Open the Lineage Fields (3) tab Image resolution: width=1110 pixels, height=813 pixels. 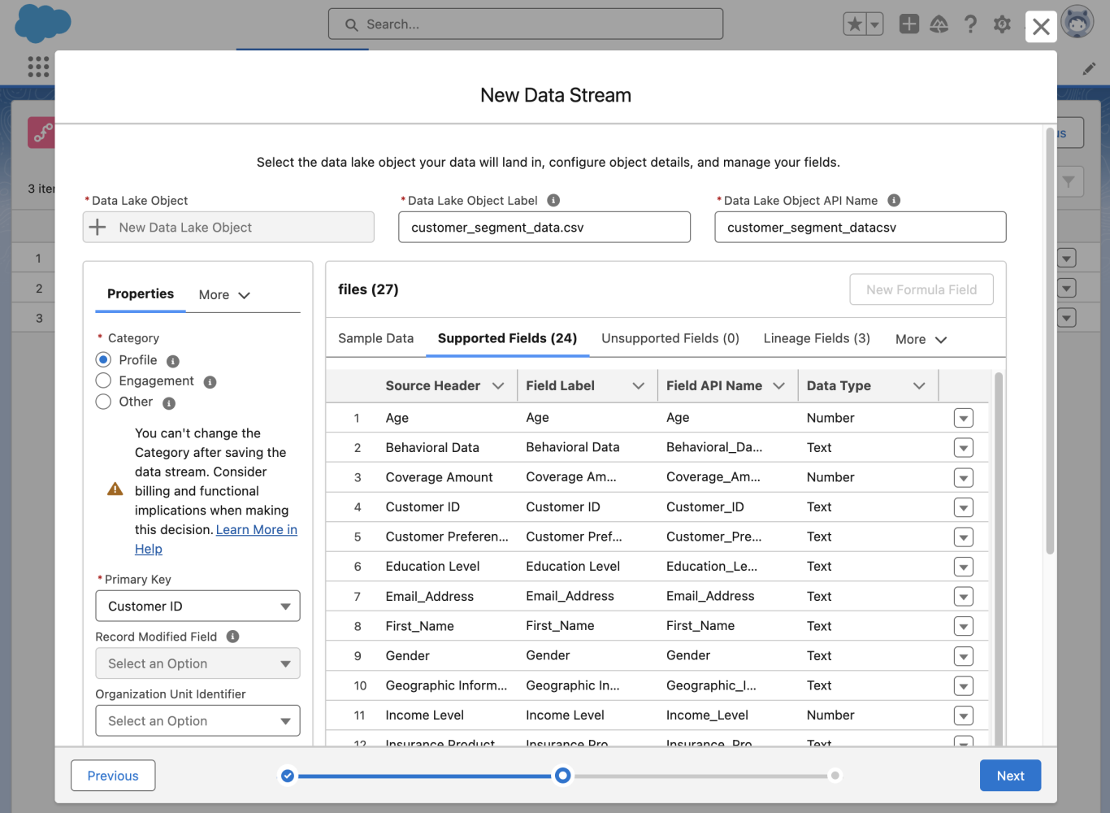tap(816, 338)
